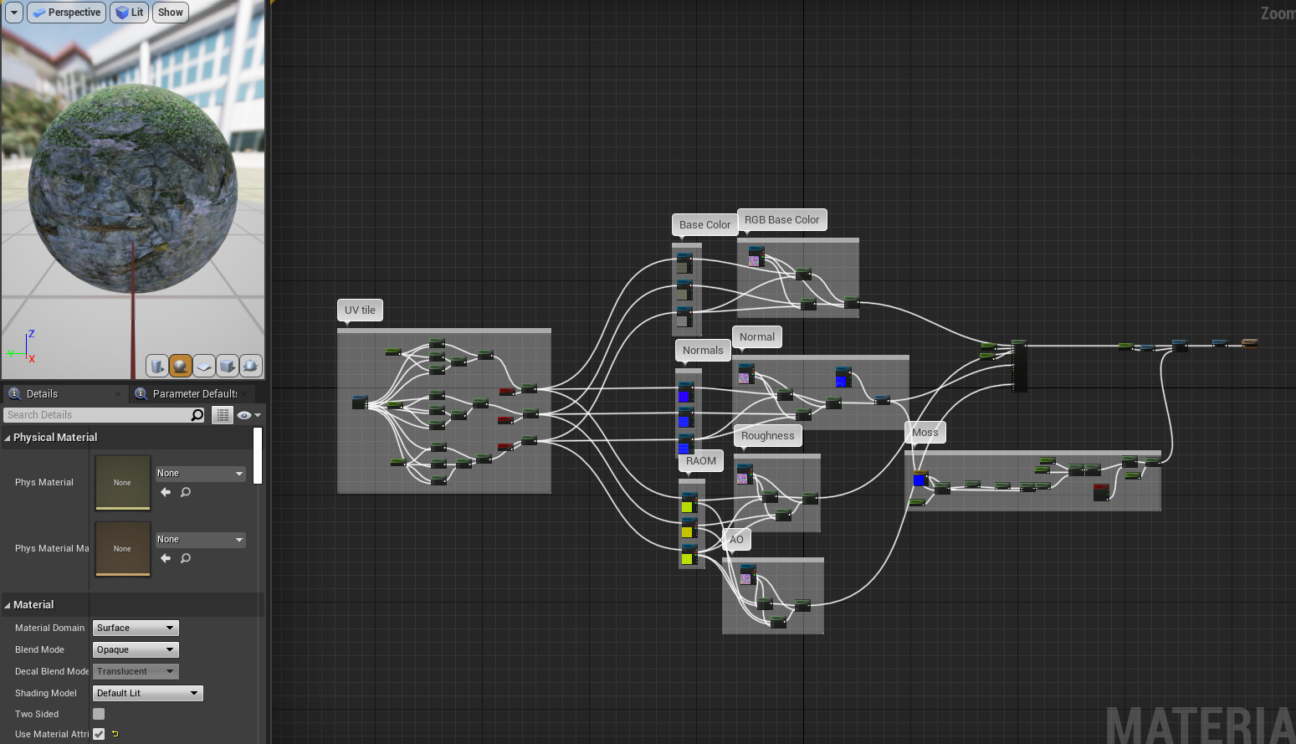Viewport: 1296px width, 744px height.
Task: Collapse the Physical Material section
Action: (8, 438)
